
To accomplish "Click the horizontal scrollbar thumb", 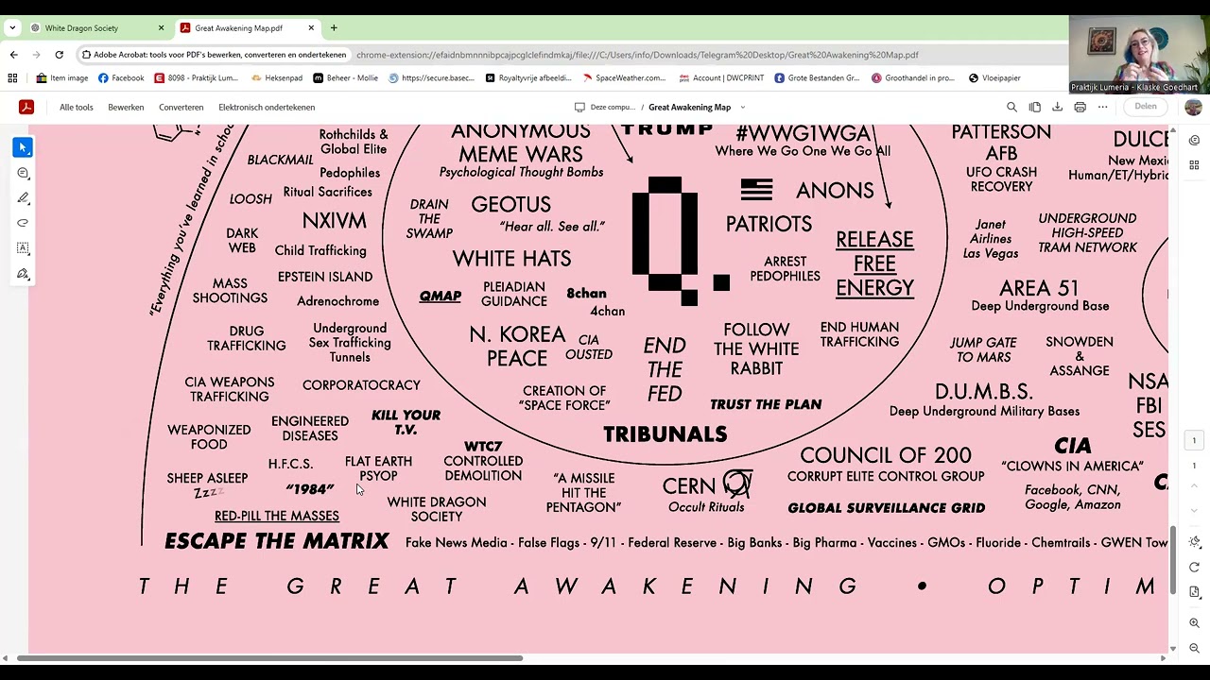I will [269, 657].
